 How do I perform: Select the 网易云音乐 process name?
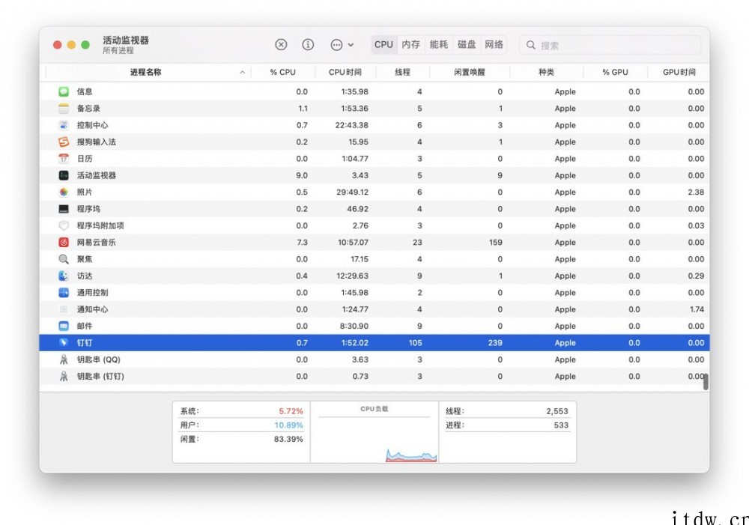click(x=96, y=242)
